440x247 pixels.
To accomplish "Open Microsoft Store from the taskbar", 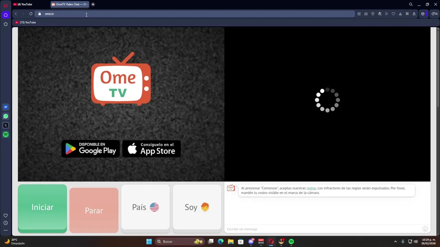I will (241, 242).
